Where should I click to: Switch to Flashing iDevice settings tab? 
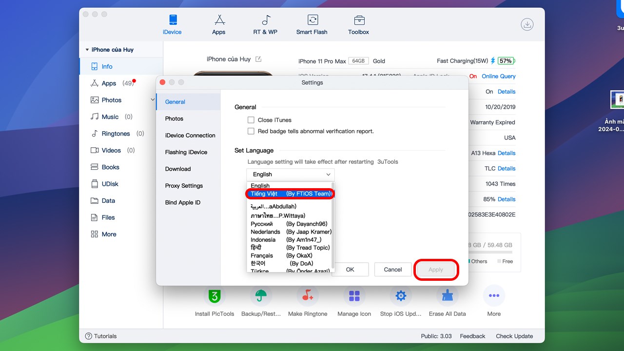click(x=188, y=152)
